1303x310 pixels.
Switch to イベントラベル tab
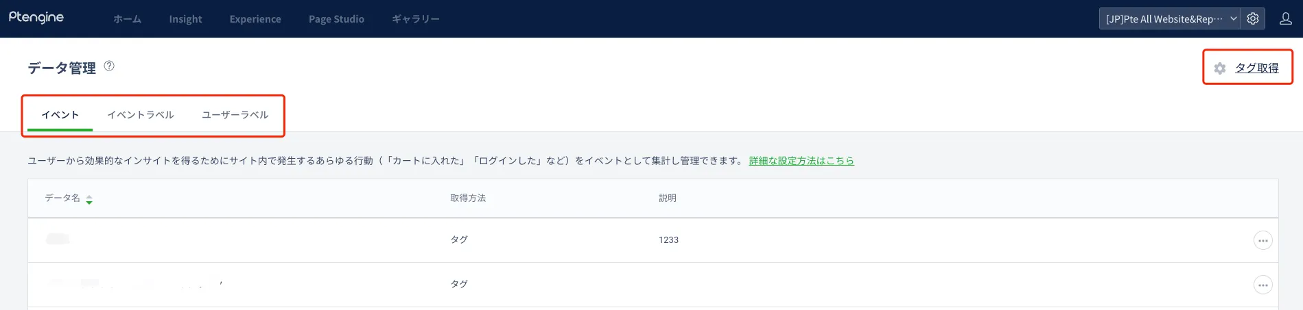coord(141,115)
